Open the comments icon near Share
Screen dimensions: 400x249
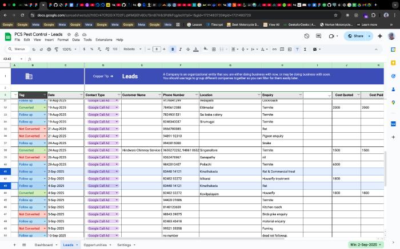pos(318,36)
